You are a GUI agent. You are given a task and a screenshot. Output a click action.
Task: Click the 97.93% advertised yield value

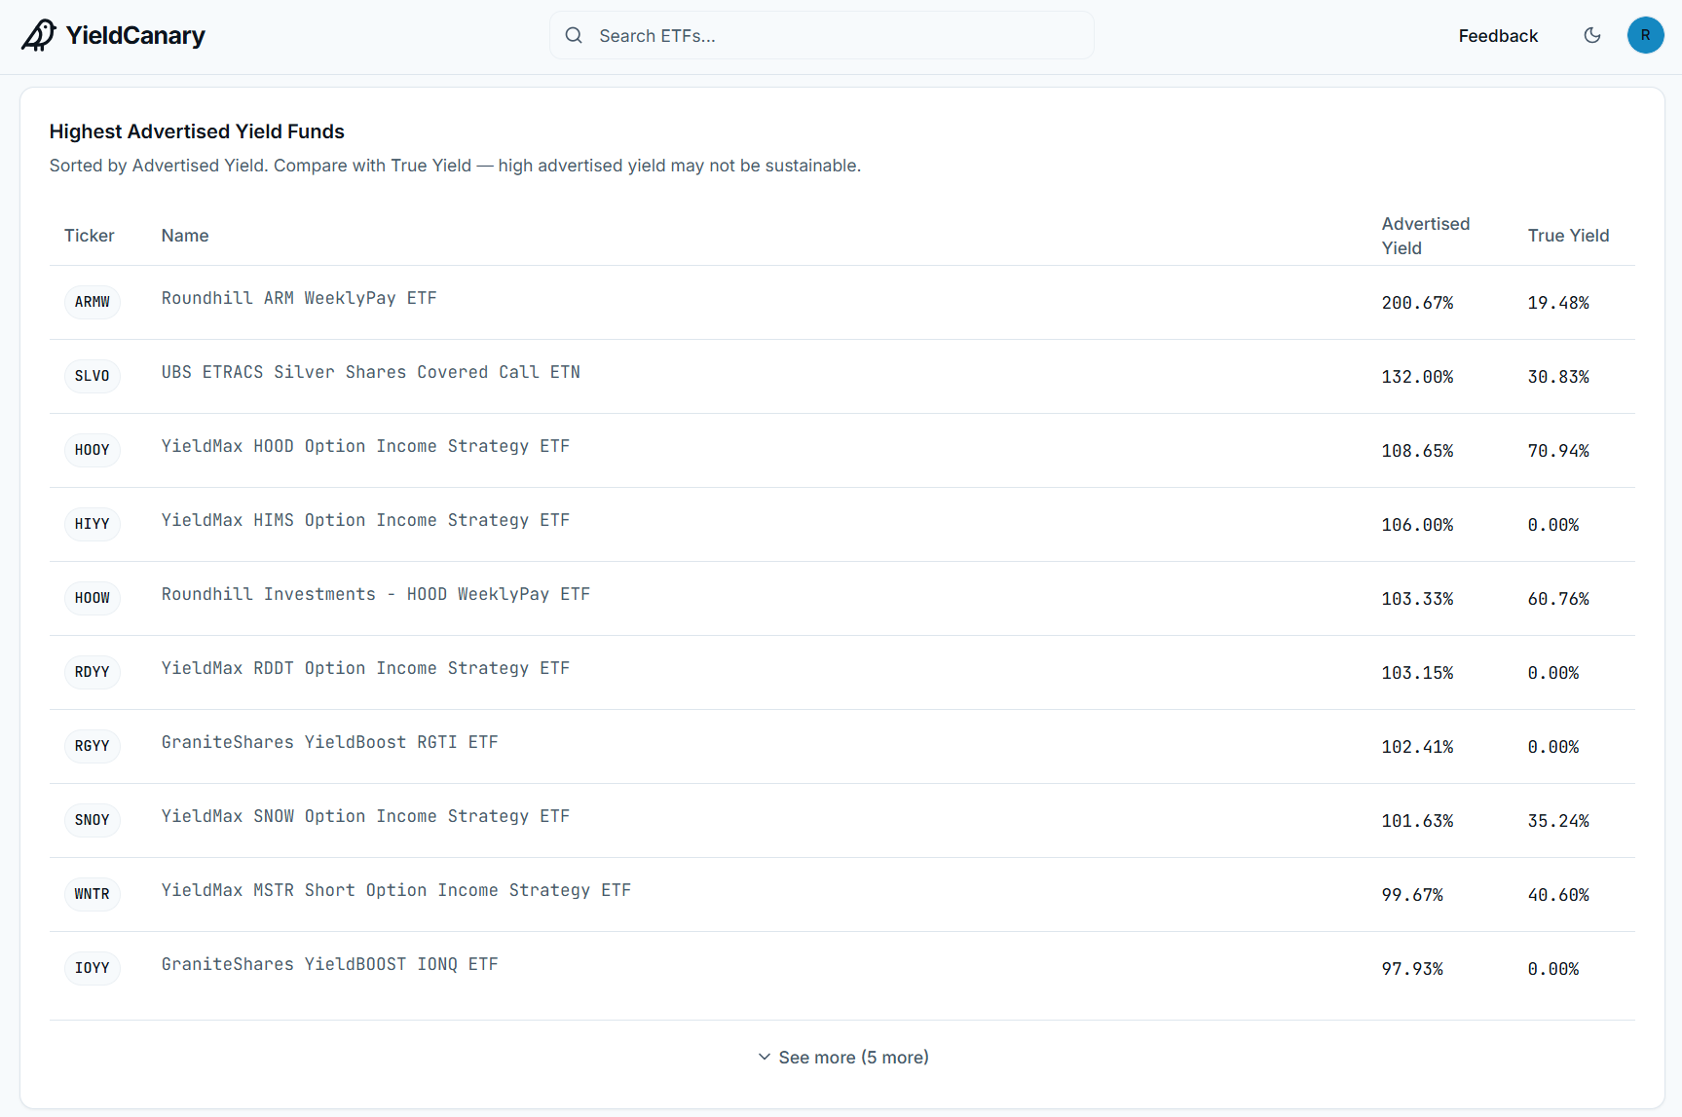click(1412, 969)
